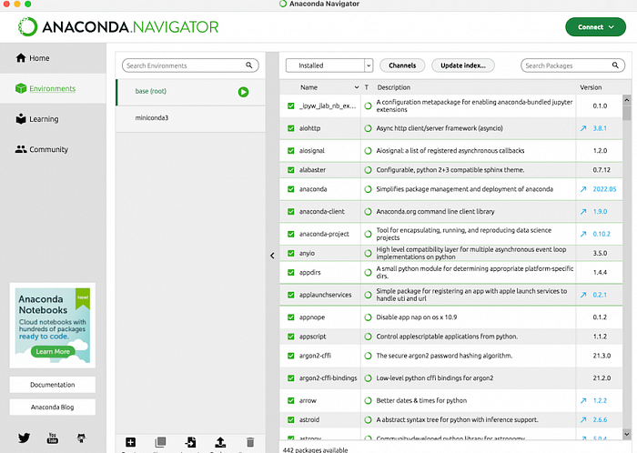
Task: Open the Installed package filter dropdown
Action: coord(329,65)
